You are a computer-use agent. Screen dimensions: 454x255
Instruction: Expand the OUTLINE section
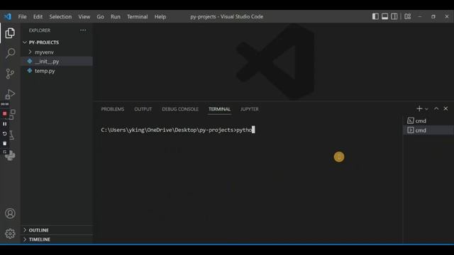[x=57, y=230]
